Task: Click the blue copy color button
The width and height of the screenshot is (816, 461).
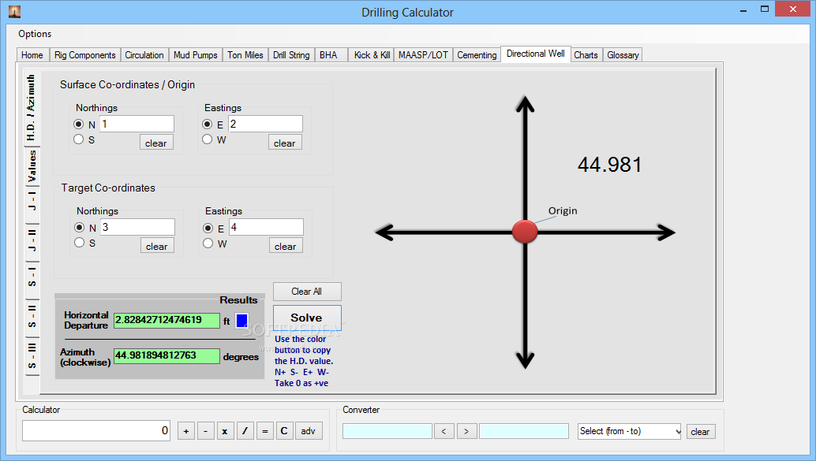Action: coord(241,321)
